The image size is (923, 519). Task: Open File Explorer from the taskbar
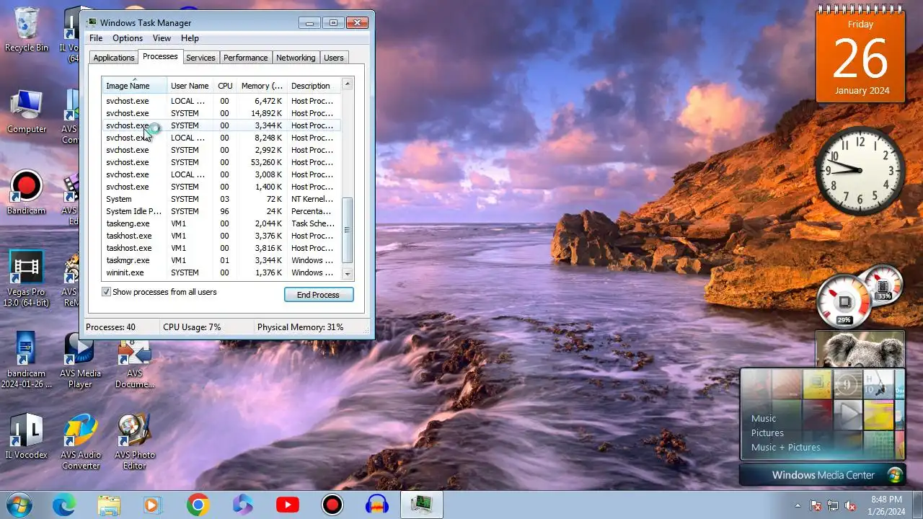(x=109, y=505)
